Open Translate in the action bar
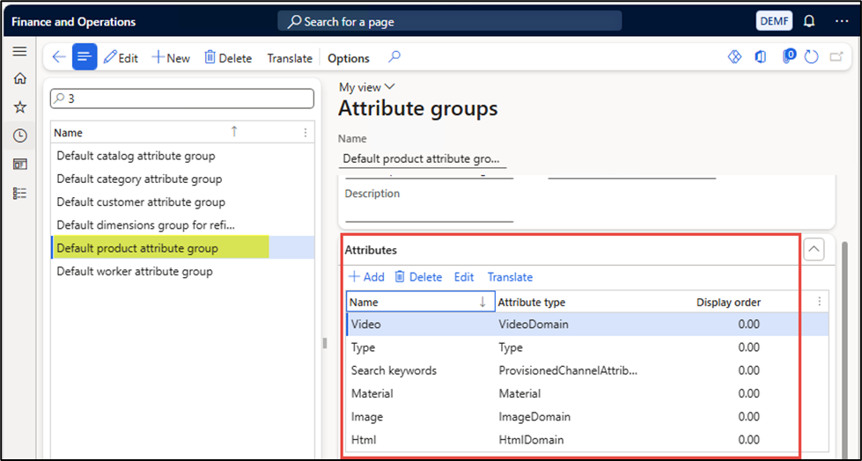Screen dimensions: 862x461 (290, 58)
